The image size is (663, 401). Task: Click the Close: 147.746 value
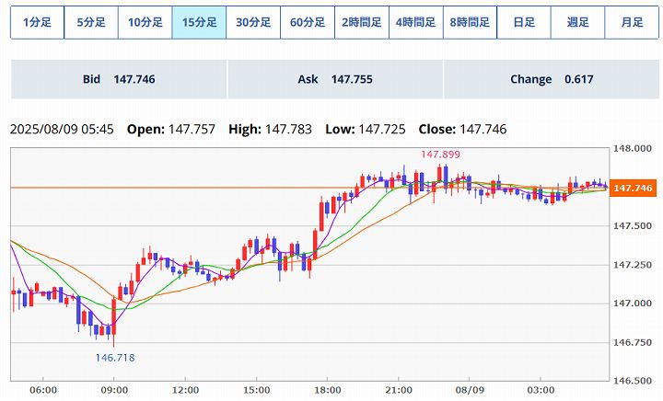(462, 129)
